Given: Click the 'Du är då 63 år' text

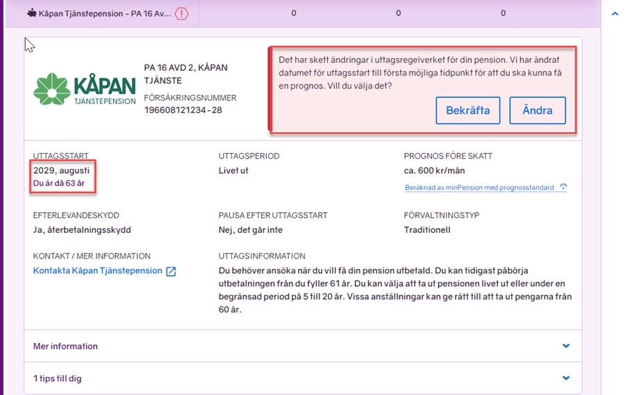Looking at the screenshot, I should pyautogui.click(x=59, y=183).
